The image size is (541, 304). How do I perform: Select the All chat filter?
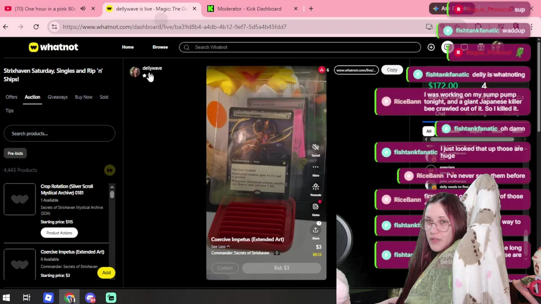tap(429, 131)
